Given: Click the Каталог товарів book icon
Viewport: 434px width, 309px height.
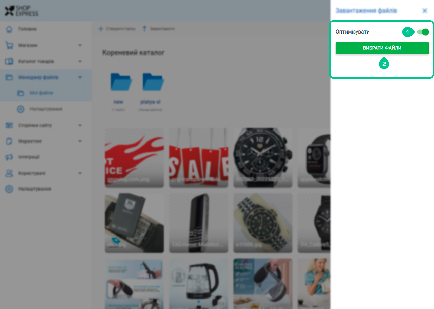Looking at the screenshot, I should pyautogui.click(x=9, y=61).
